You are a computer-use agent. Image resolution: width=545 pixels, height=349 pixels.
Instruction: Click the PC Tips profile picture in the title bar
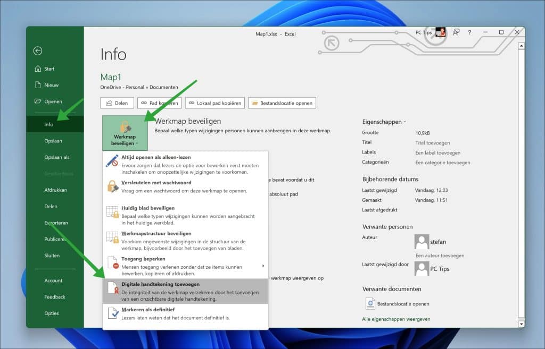[441, 32]
